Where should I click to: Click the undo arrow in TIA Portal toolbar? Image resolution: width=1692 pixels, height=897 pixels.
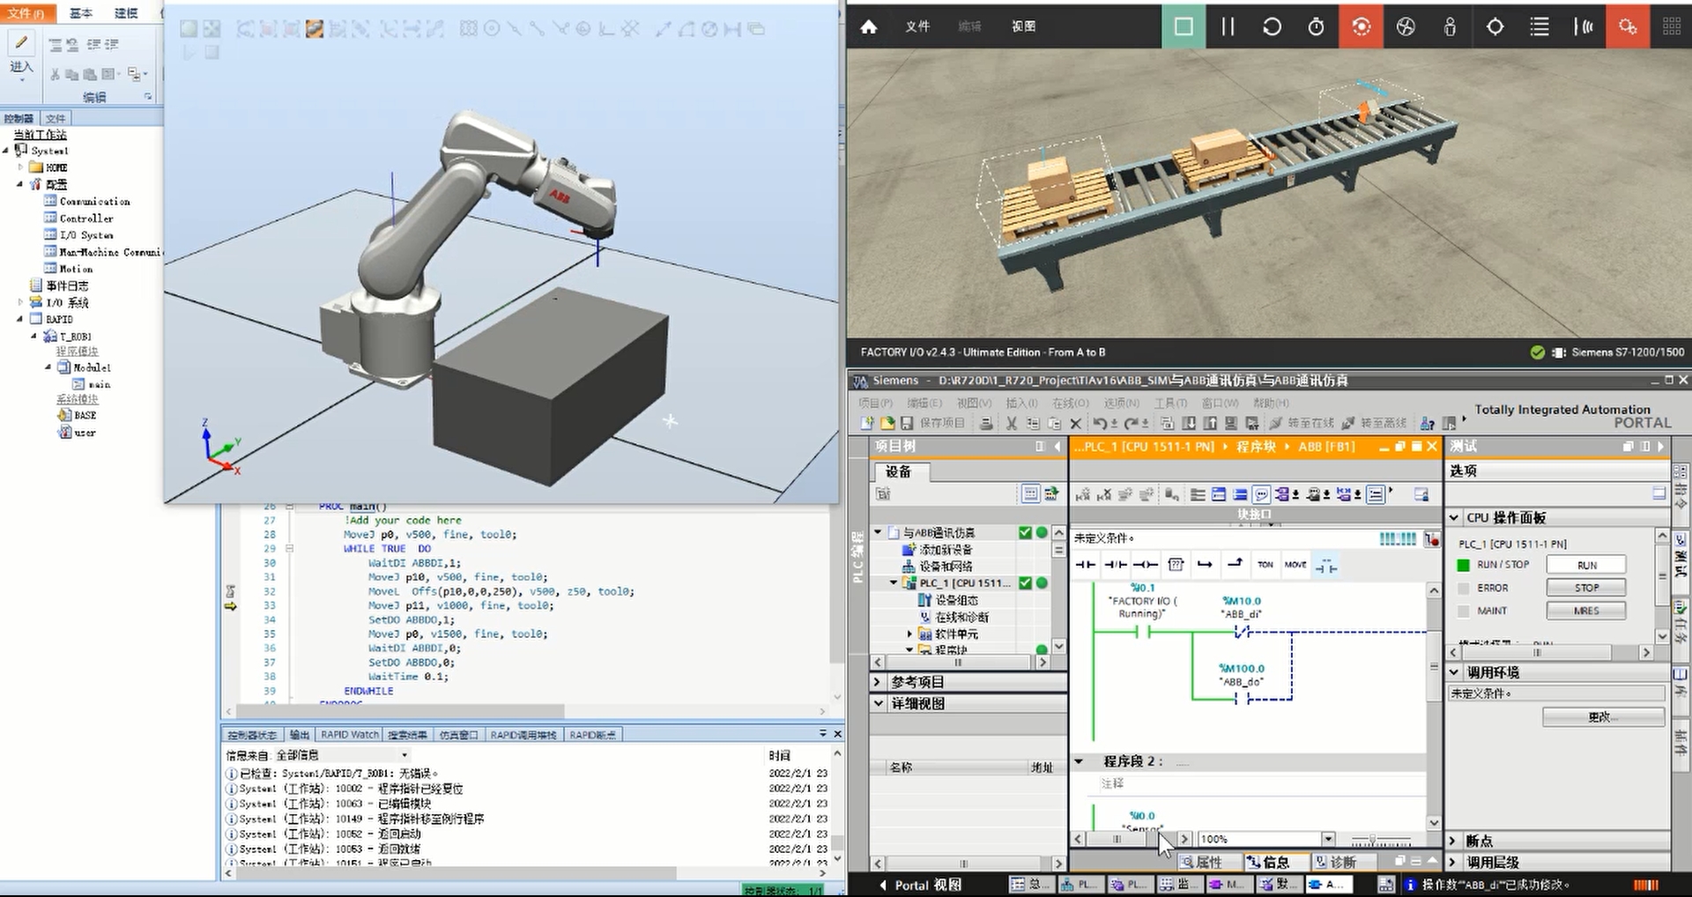1100,424
